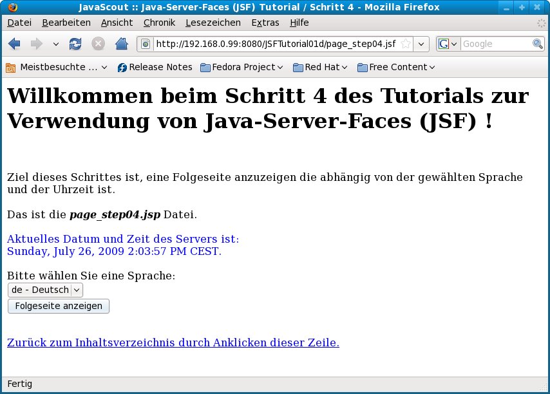Open the Red Hat bookmarks folder

tap(320, 67)
